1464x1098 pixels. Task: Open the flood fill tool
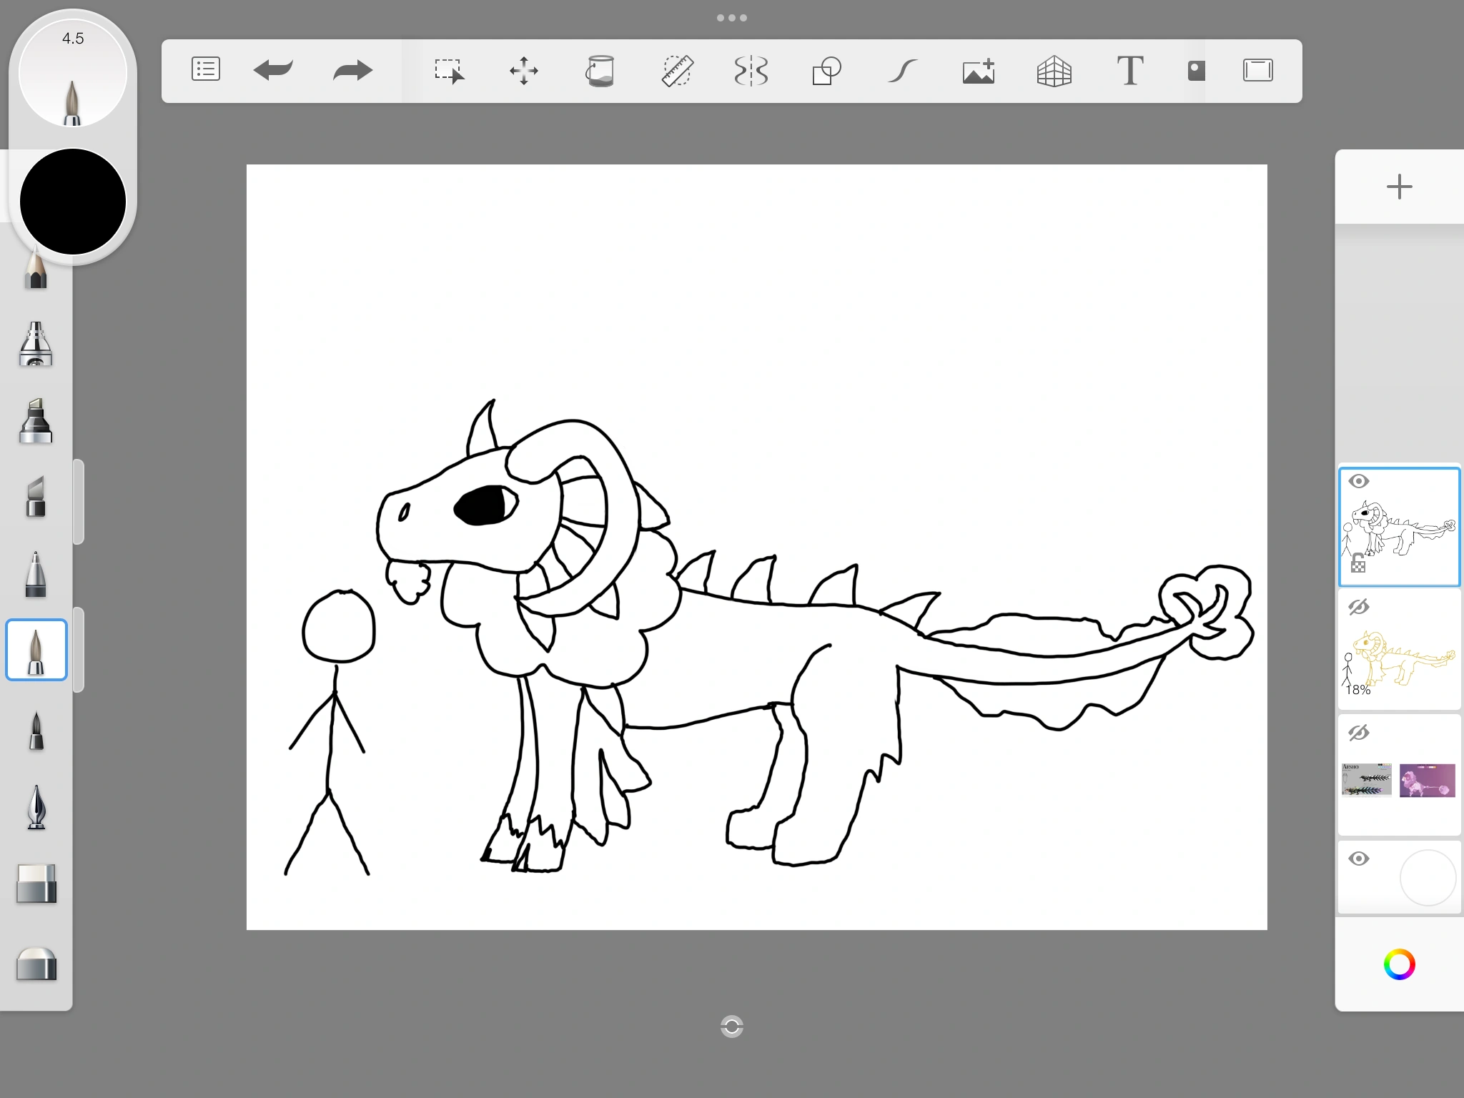[x=601, y=69]
